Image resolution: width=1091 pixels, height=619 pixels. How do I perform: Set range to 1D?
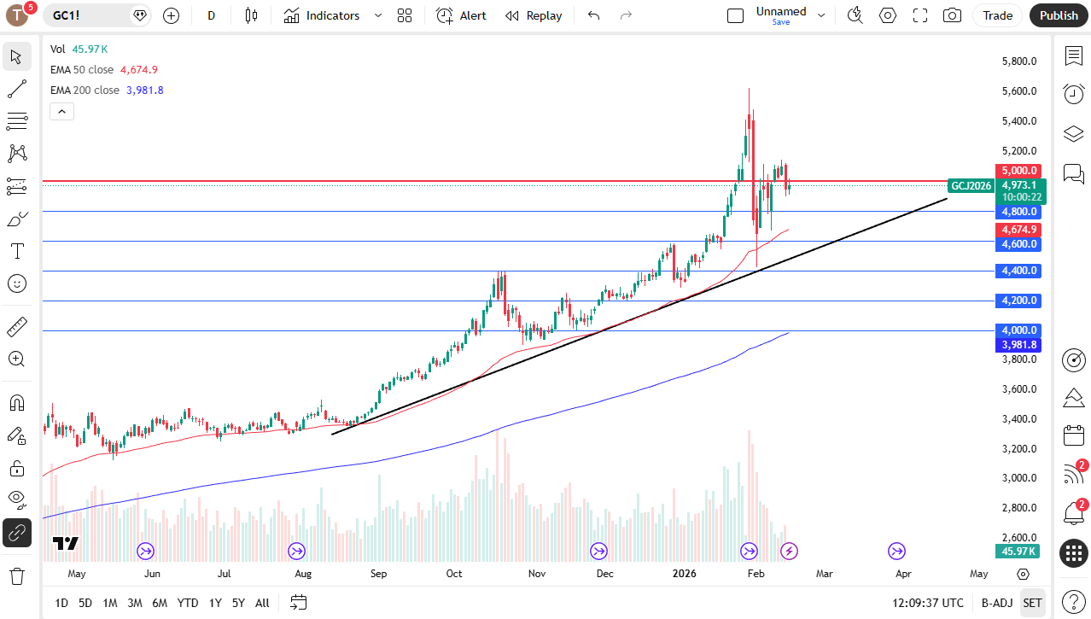61,603
